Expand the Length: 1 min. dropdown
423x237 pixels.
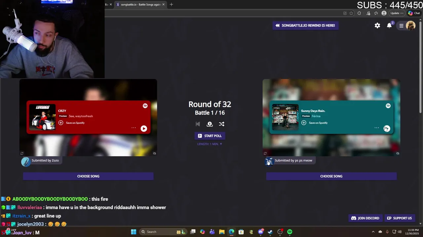point(210,144)
